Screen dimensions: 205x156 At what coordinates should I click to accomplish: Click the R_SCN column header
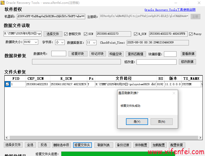(x=69, y=79)
